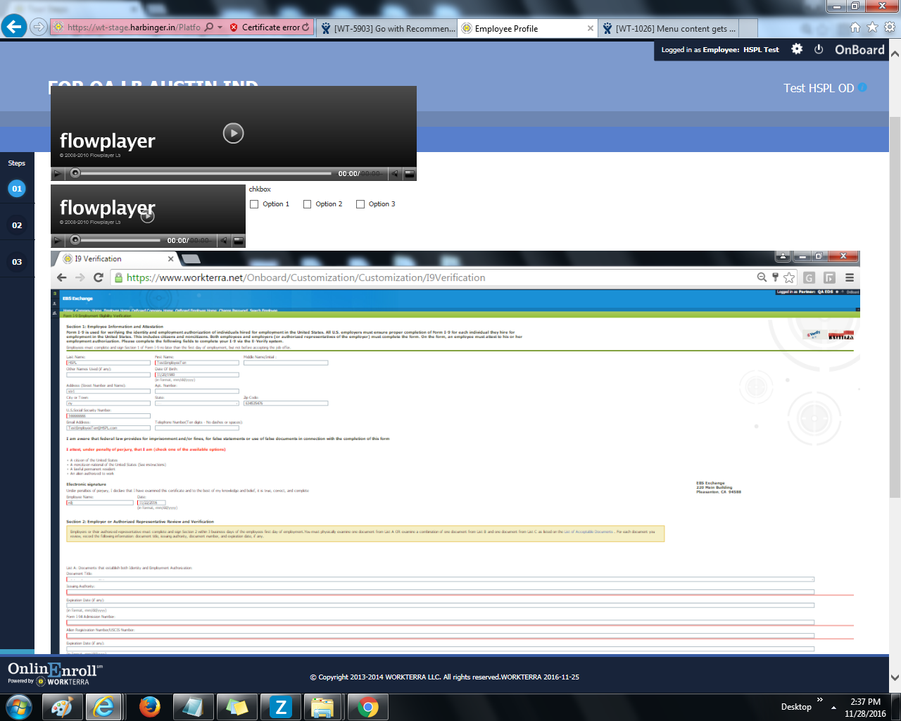
Task: Click the browser back arrow button
Action: tap(14, 27)
